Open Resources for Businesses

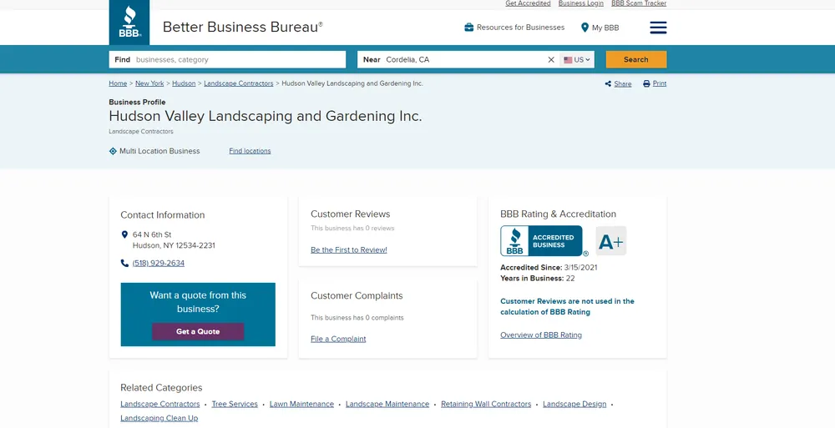tap(514, 28)
